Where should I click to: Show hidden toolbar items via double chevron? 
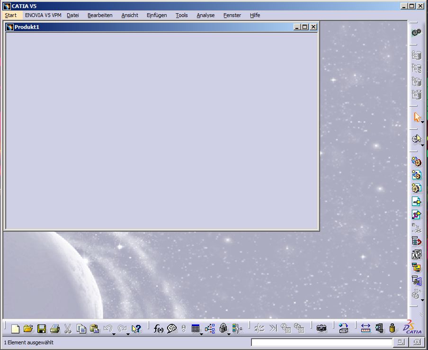tap(422, 314)
